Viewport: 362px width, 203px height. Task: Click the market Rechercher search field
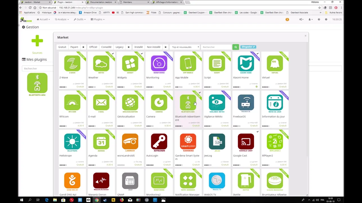tap(216, 47)
